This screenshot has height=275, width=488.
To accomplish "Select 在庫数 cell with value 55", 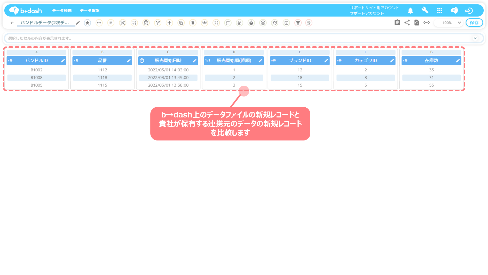I will (x=431, y=85).
